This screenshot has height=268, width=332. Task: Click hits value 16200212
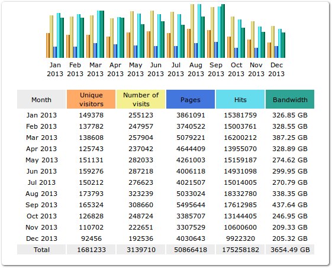(240, 138)
